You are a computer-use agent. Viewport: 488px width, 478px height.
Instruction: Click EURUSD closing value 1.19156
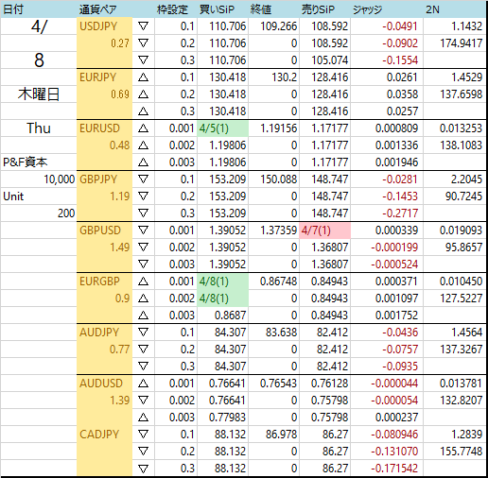(x=279, y=128)
